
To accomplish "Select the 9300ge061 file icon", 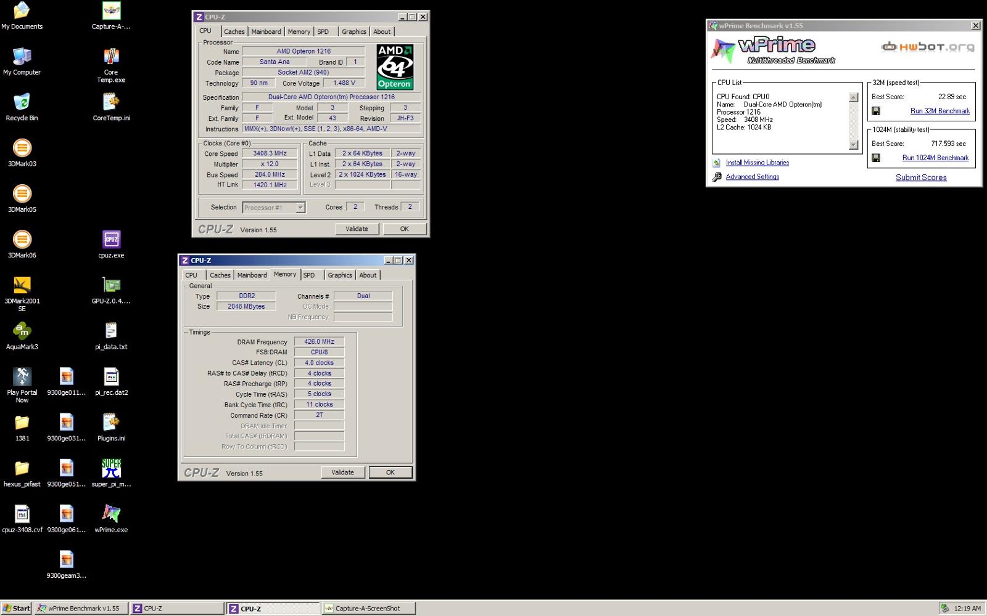I will (66, 519).
